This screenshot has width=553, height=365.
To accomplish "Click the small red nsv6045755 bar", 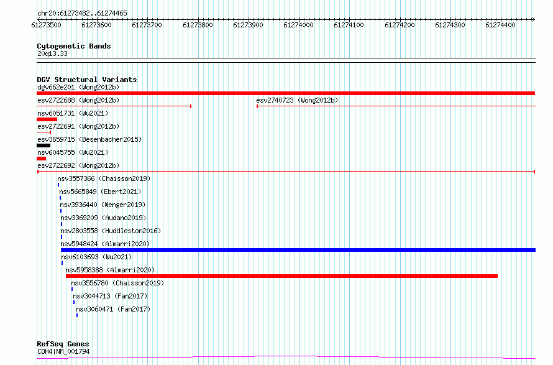I will 41,159.
